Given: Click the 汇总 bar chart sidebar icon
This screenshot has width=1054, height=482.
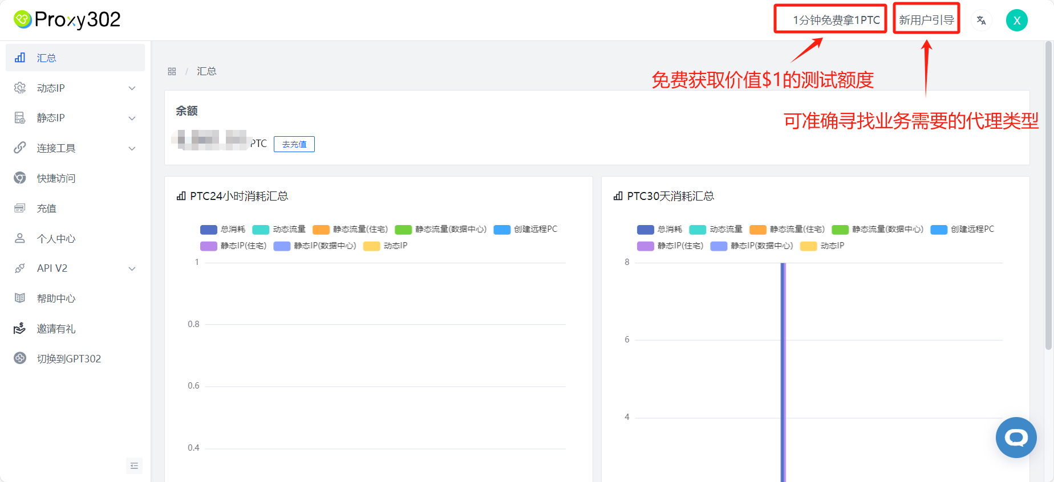Looking at the screenshot, I should [x=20, y=58].
